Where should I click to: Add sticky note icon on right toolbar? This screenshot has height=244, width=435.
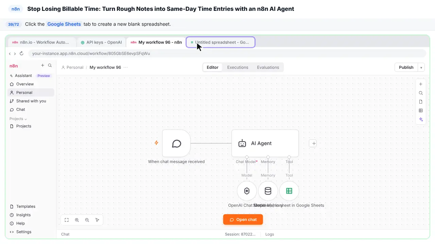421,102
